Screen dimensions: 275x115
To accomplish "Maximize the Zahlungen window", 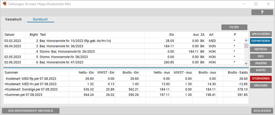I will point(256,4).
